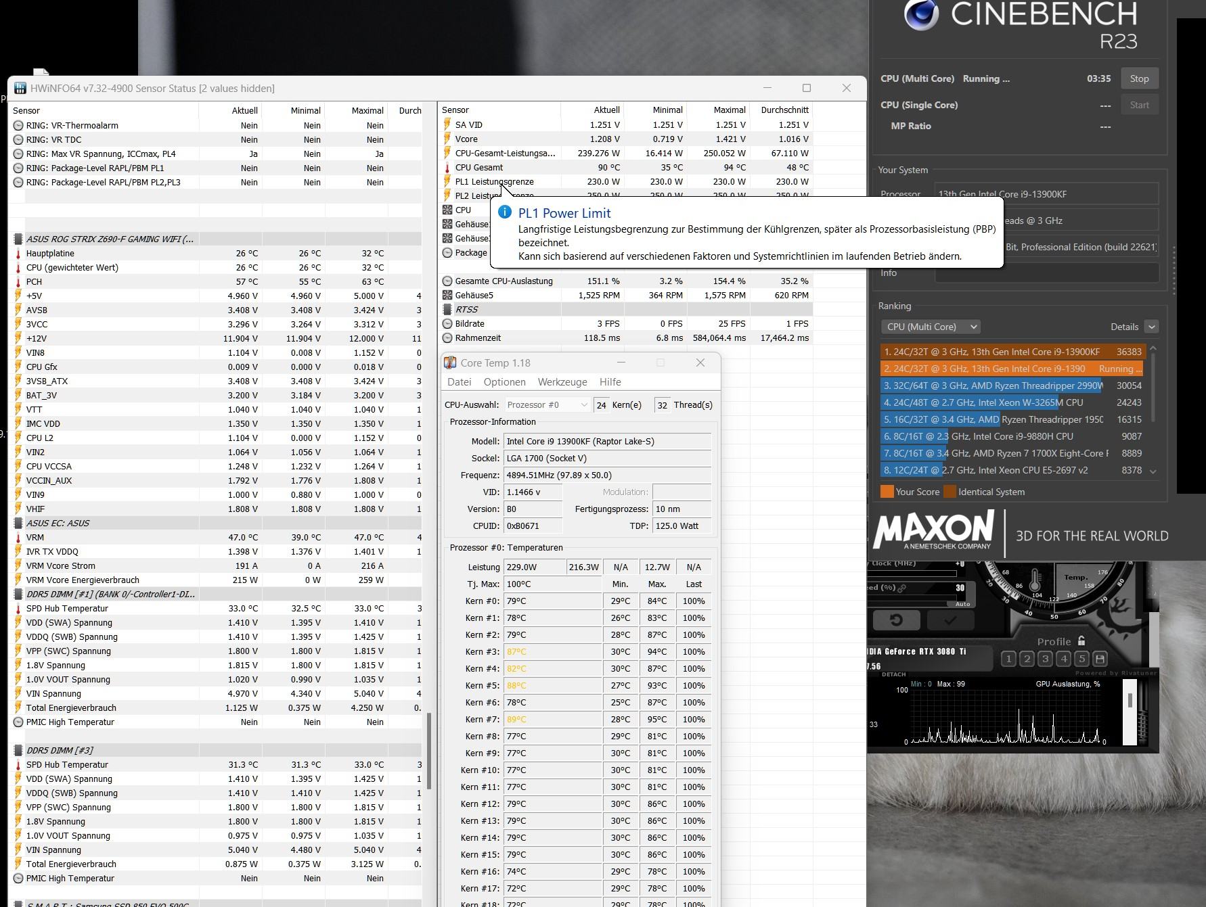
Task: Open the CPU (Multi Core) ranking dropdown
Action: [x=930, y=327]
